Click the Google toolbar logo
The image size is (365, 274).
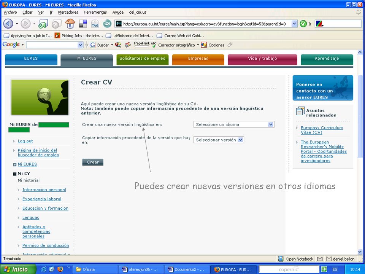click(x=11, y=45)
